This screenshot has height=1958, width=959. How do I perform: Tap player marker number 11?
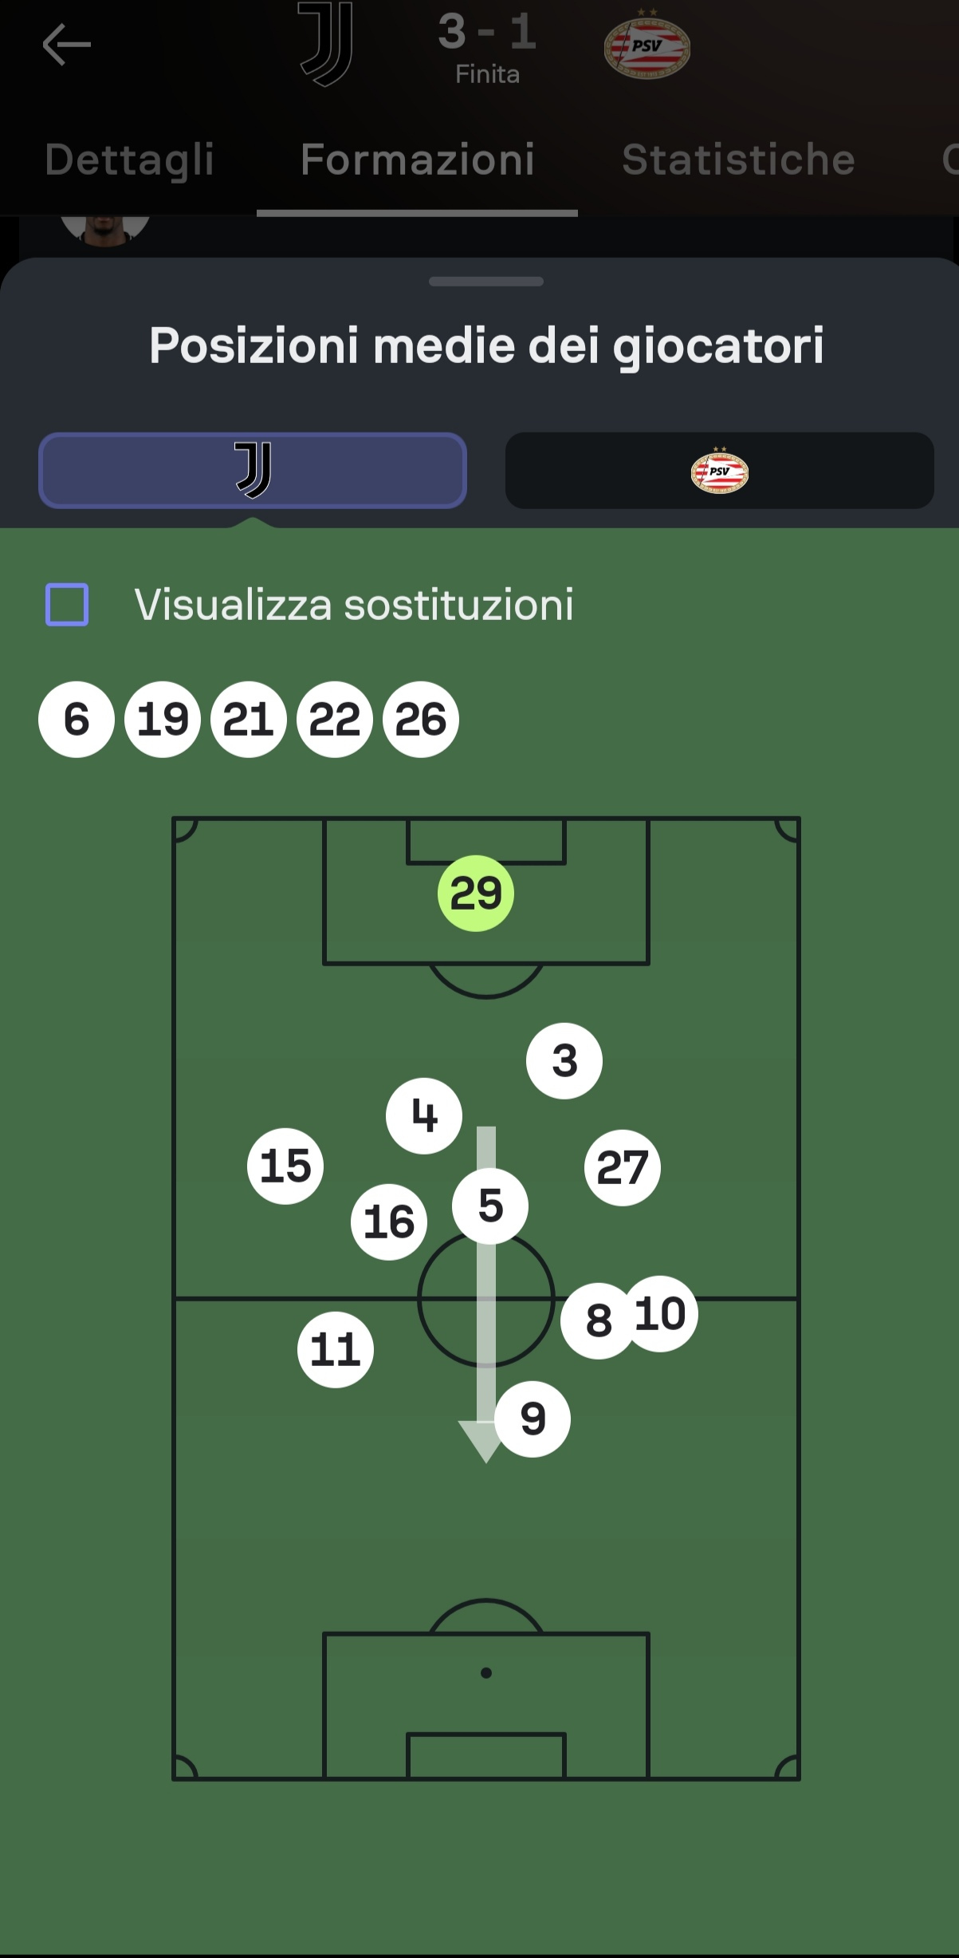[336, 1350]
